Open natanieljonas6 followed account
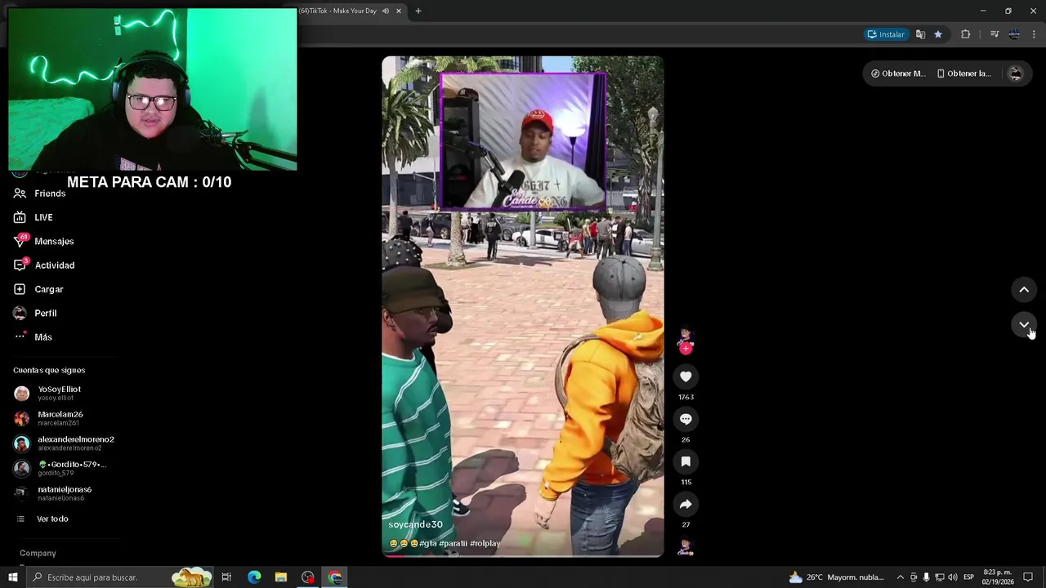The image size is (1046, 588). [x=52, y=492]
